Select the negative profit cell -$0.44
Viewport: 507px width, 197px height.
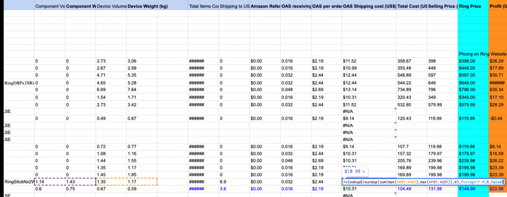498,118
